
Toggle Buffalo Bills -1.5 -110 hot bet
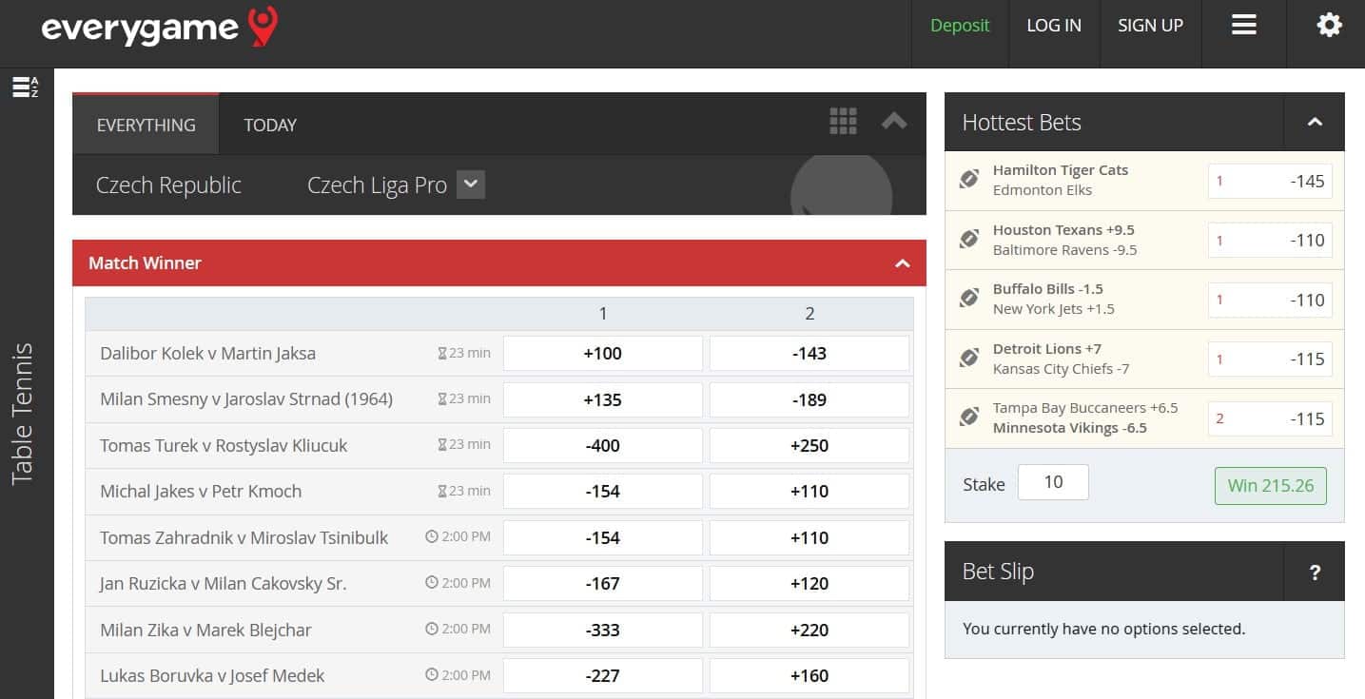(x=1270, y=300)
